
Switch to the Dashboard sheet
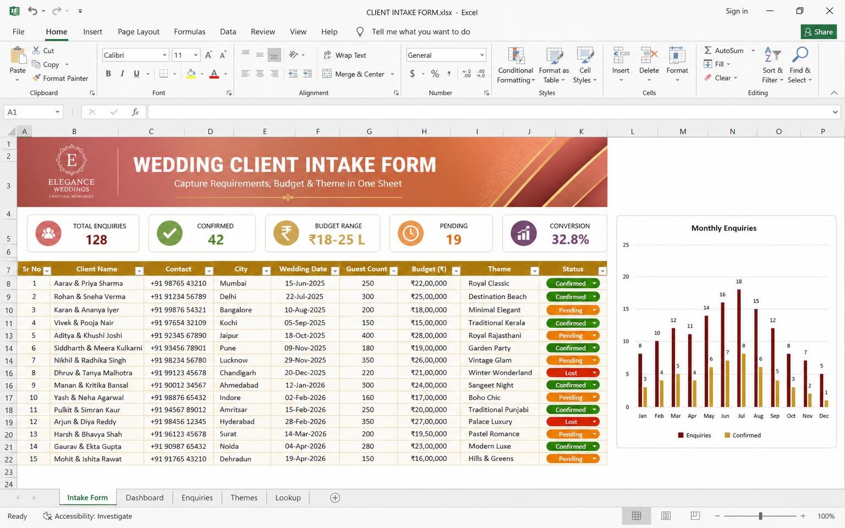coord(145,498)
